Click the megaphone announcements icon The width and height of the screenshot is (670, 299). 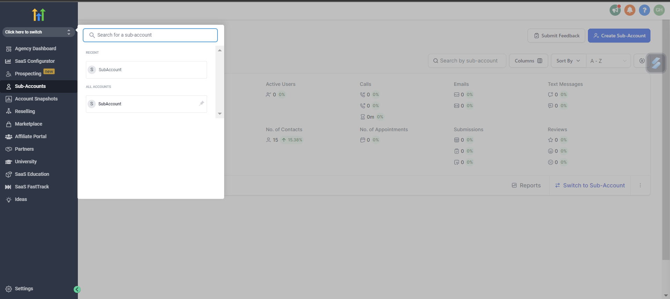[x=615, y=10]
